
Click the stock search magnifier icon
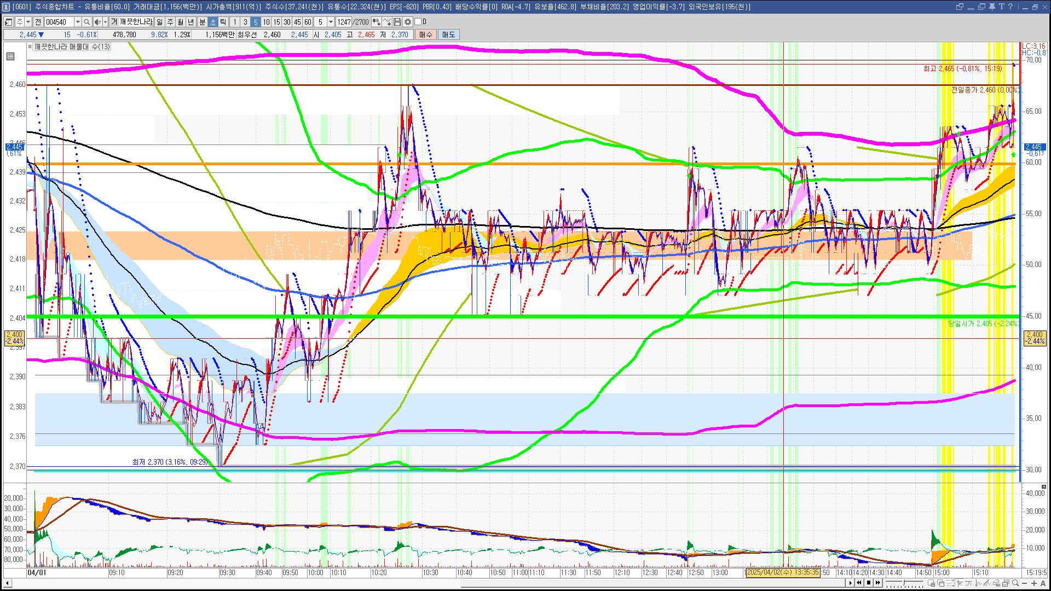(86, 22)
